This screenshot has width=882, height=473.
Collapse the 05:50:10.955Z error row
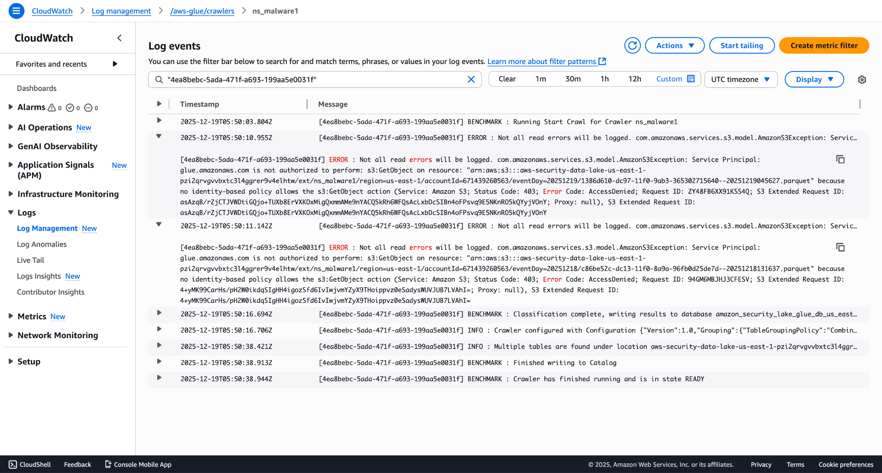(159, 137)
